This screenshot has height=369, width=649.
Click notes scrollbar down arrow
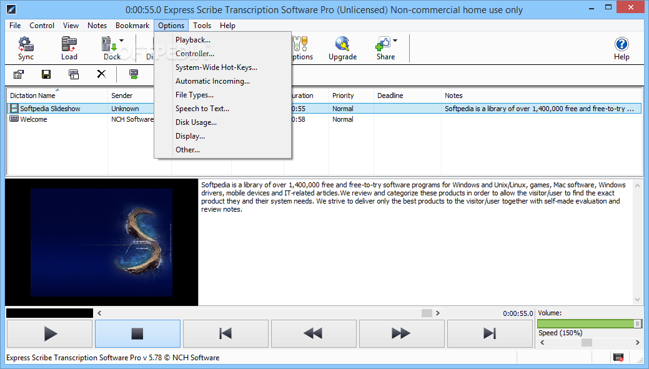coord(637,300)
